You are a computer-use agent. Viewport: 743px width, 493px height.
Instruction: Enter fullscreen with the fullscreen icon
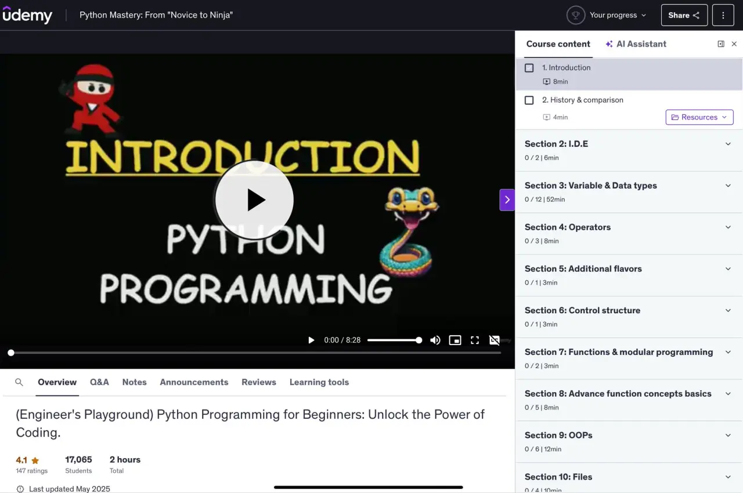point(475,340)
